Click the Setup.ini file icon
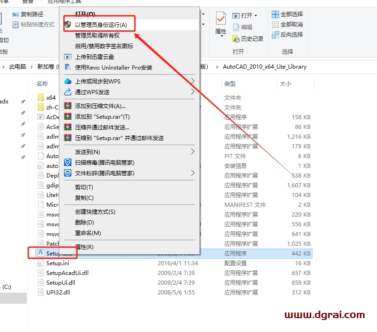This screenshot has height=332, width=377. coord(40,263)
